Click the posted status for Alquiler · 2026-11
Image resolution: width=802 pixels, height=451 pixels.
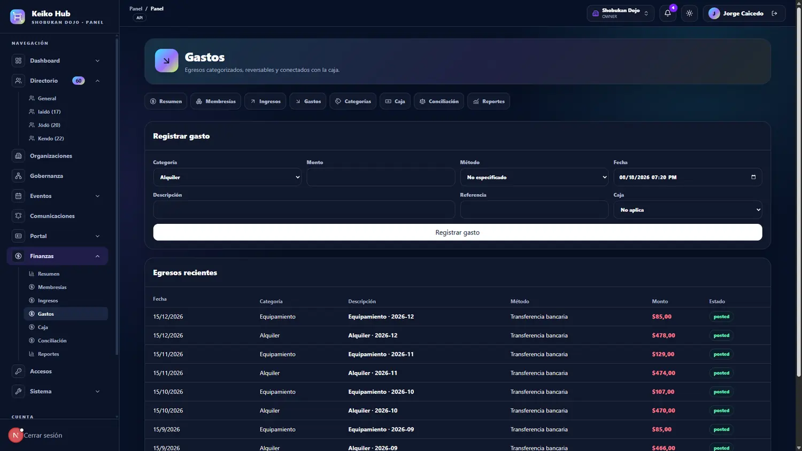[721, 373]
